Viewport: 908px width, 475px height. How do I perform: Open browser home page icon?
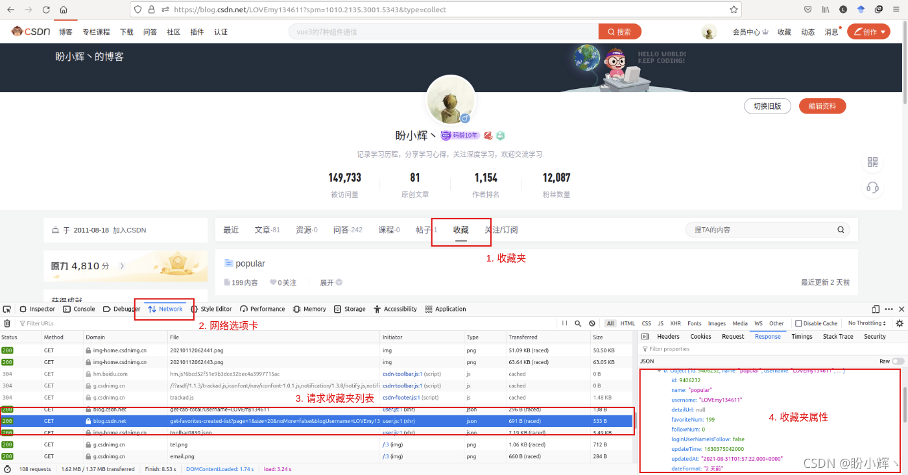[64, 10]
